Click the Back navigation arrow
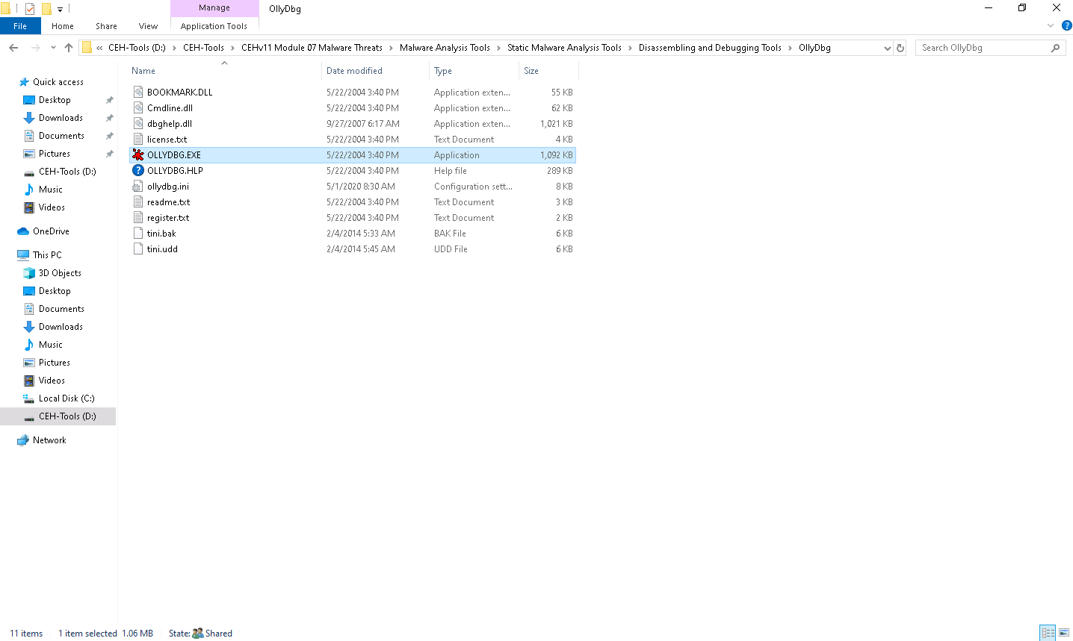1073x641 pixels. pyautogui.click(x=13, y=48)
